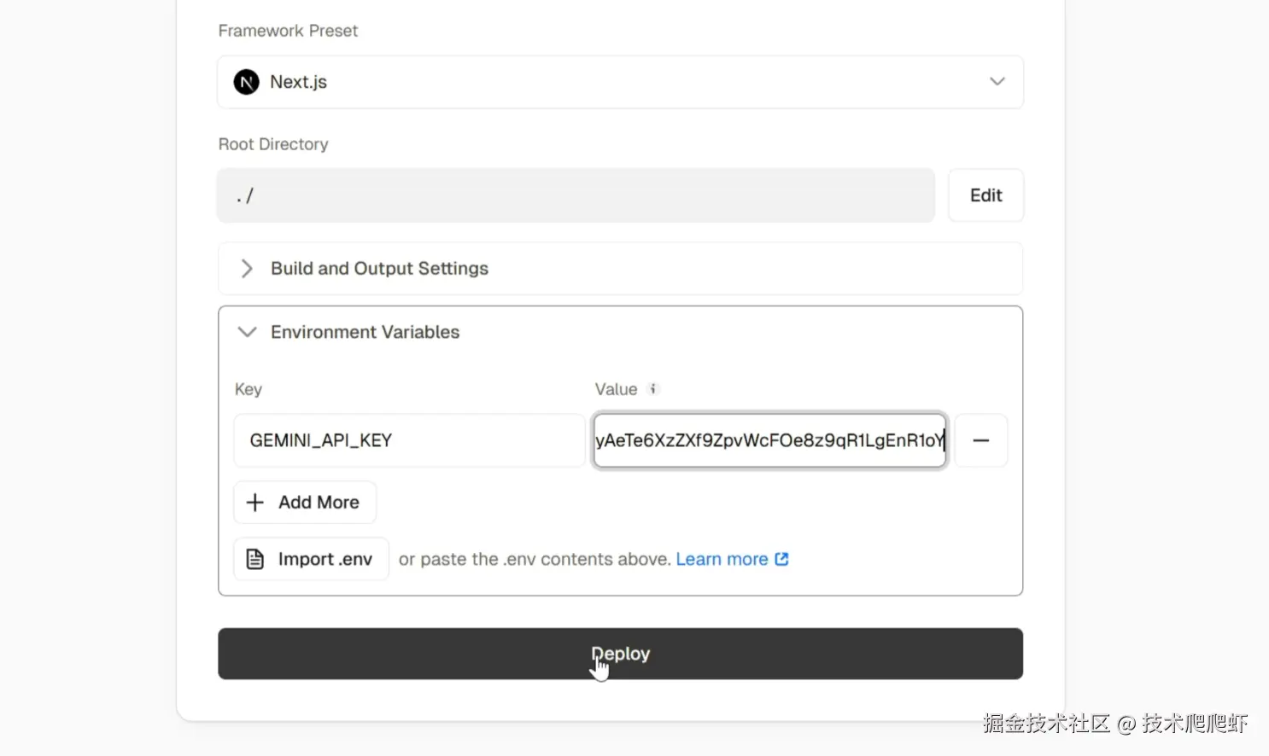Image resolution: width=1269 pixels, height=756 pixels.
Task: Collapse the Environment Variables chevron
Action: (x=247, y=332)
